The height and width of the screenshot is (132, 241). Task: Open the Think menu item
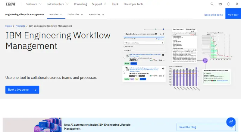pyautogui.click(x=115, y=4)
